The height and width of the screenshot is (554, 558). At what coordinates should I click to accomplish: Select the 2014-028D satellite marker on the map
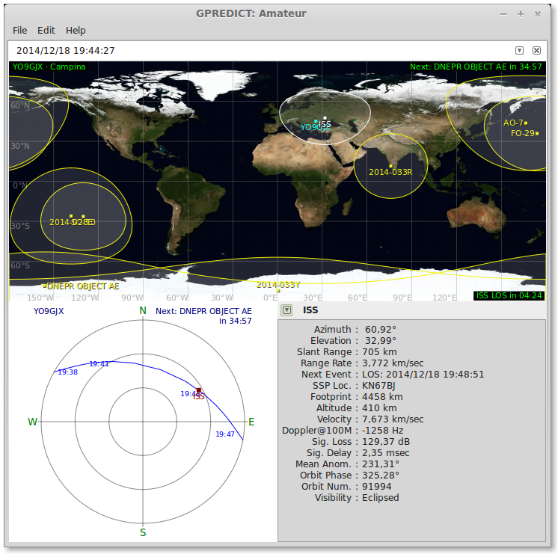coord(71,216)
